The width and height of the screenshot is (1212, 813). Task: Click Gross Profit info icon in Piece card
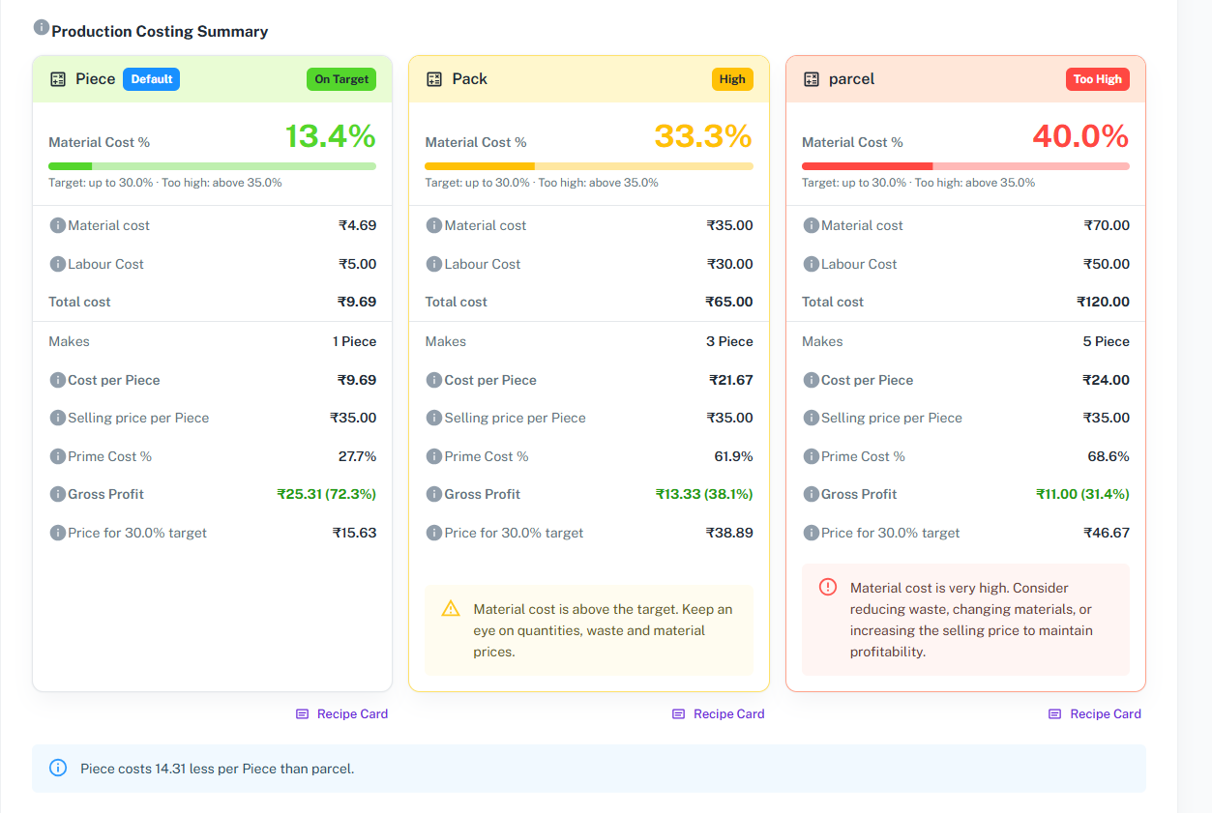(x=57, y=494)
